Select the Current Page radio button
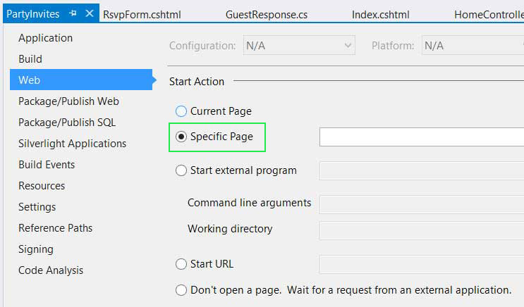The height and width of the screenshot is (307, 524). pyautogui.click(x=181, y=111)
